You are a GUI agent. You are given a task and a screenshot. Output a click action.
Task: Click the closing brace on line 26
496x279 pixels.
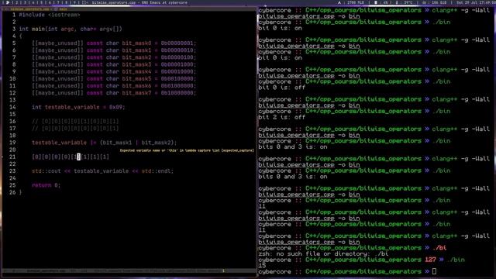tap(21, 192)
